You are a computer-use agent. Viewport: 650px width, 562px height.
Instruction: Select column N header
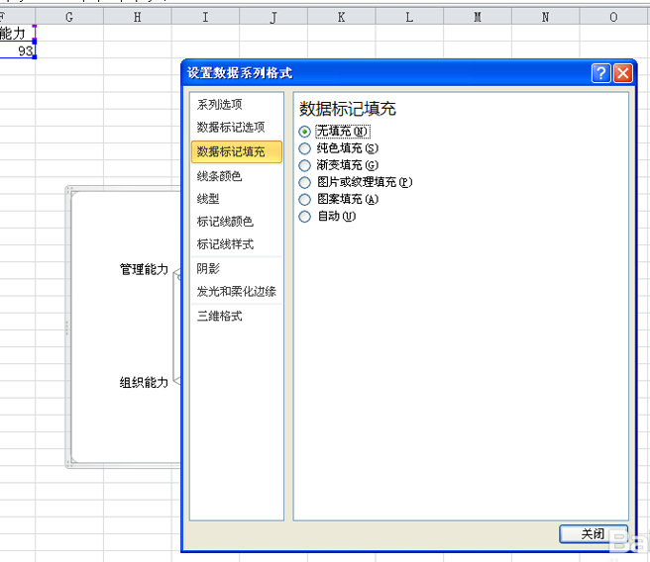click(x=545, y=17)
